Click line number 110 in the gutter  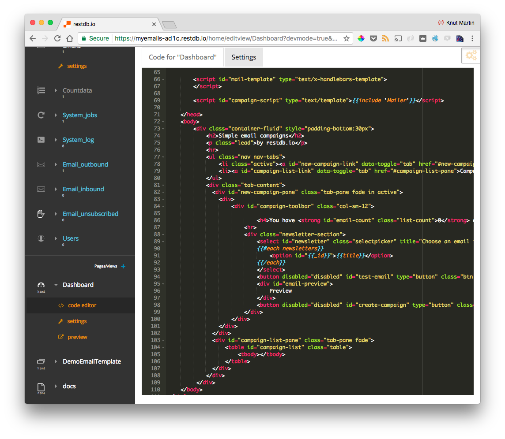point(155,390)
